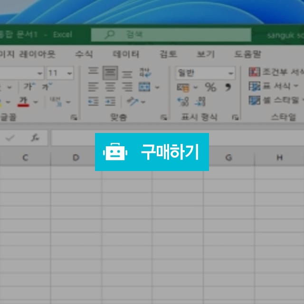This screenshot has width=304, height=304.
Task: Click merge and center icon
Action: [x=144, y=87]
